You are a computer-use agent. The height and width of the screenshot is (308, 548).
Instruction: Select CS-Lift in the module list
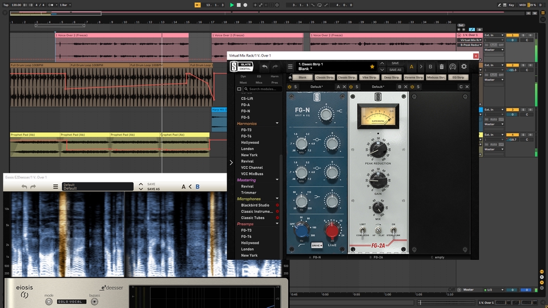click(247, 99)
